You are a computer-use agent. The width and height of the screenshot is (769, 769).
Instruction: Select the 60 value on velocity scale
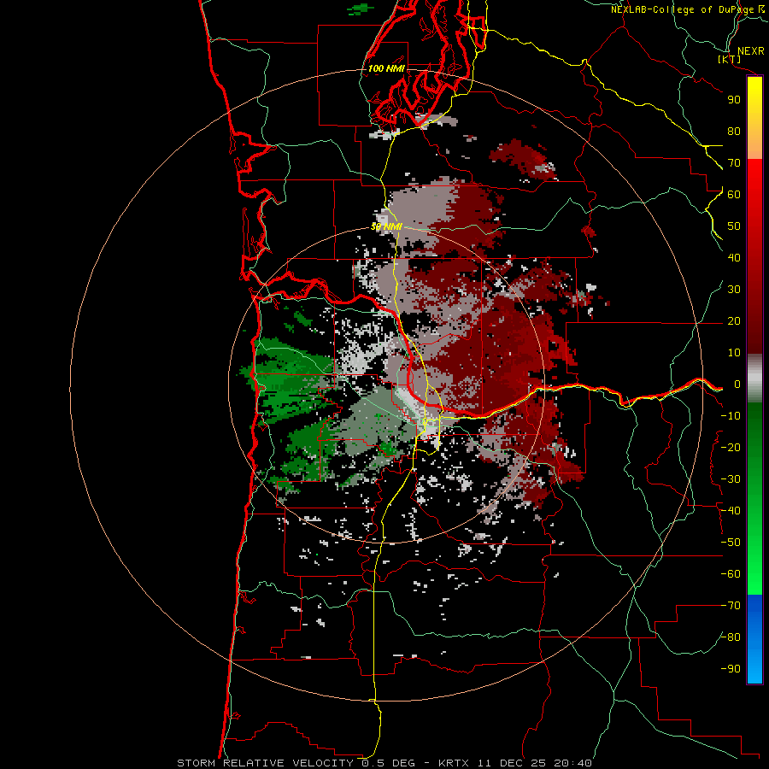734,194
